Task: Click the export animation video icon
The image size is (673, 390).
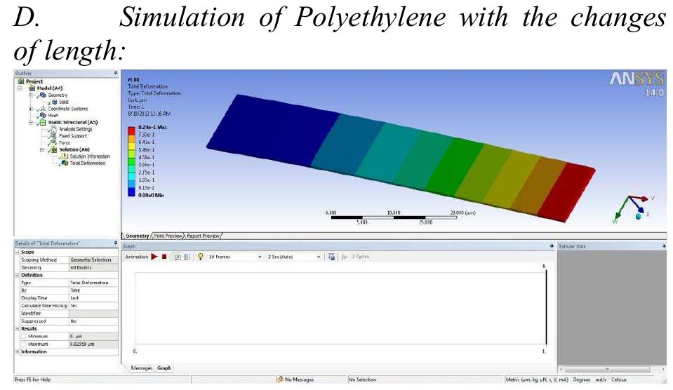Action: point(331,257)
